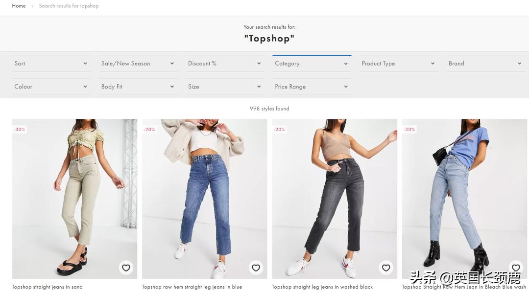Expand Body Fit filter
529x293 pixels.
(x=138, y=87)
